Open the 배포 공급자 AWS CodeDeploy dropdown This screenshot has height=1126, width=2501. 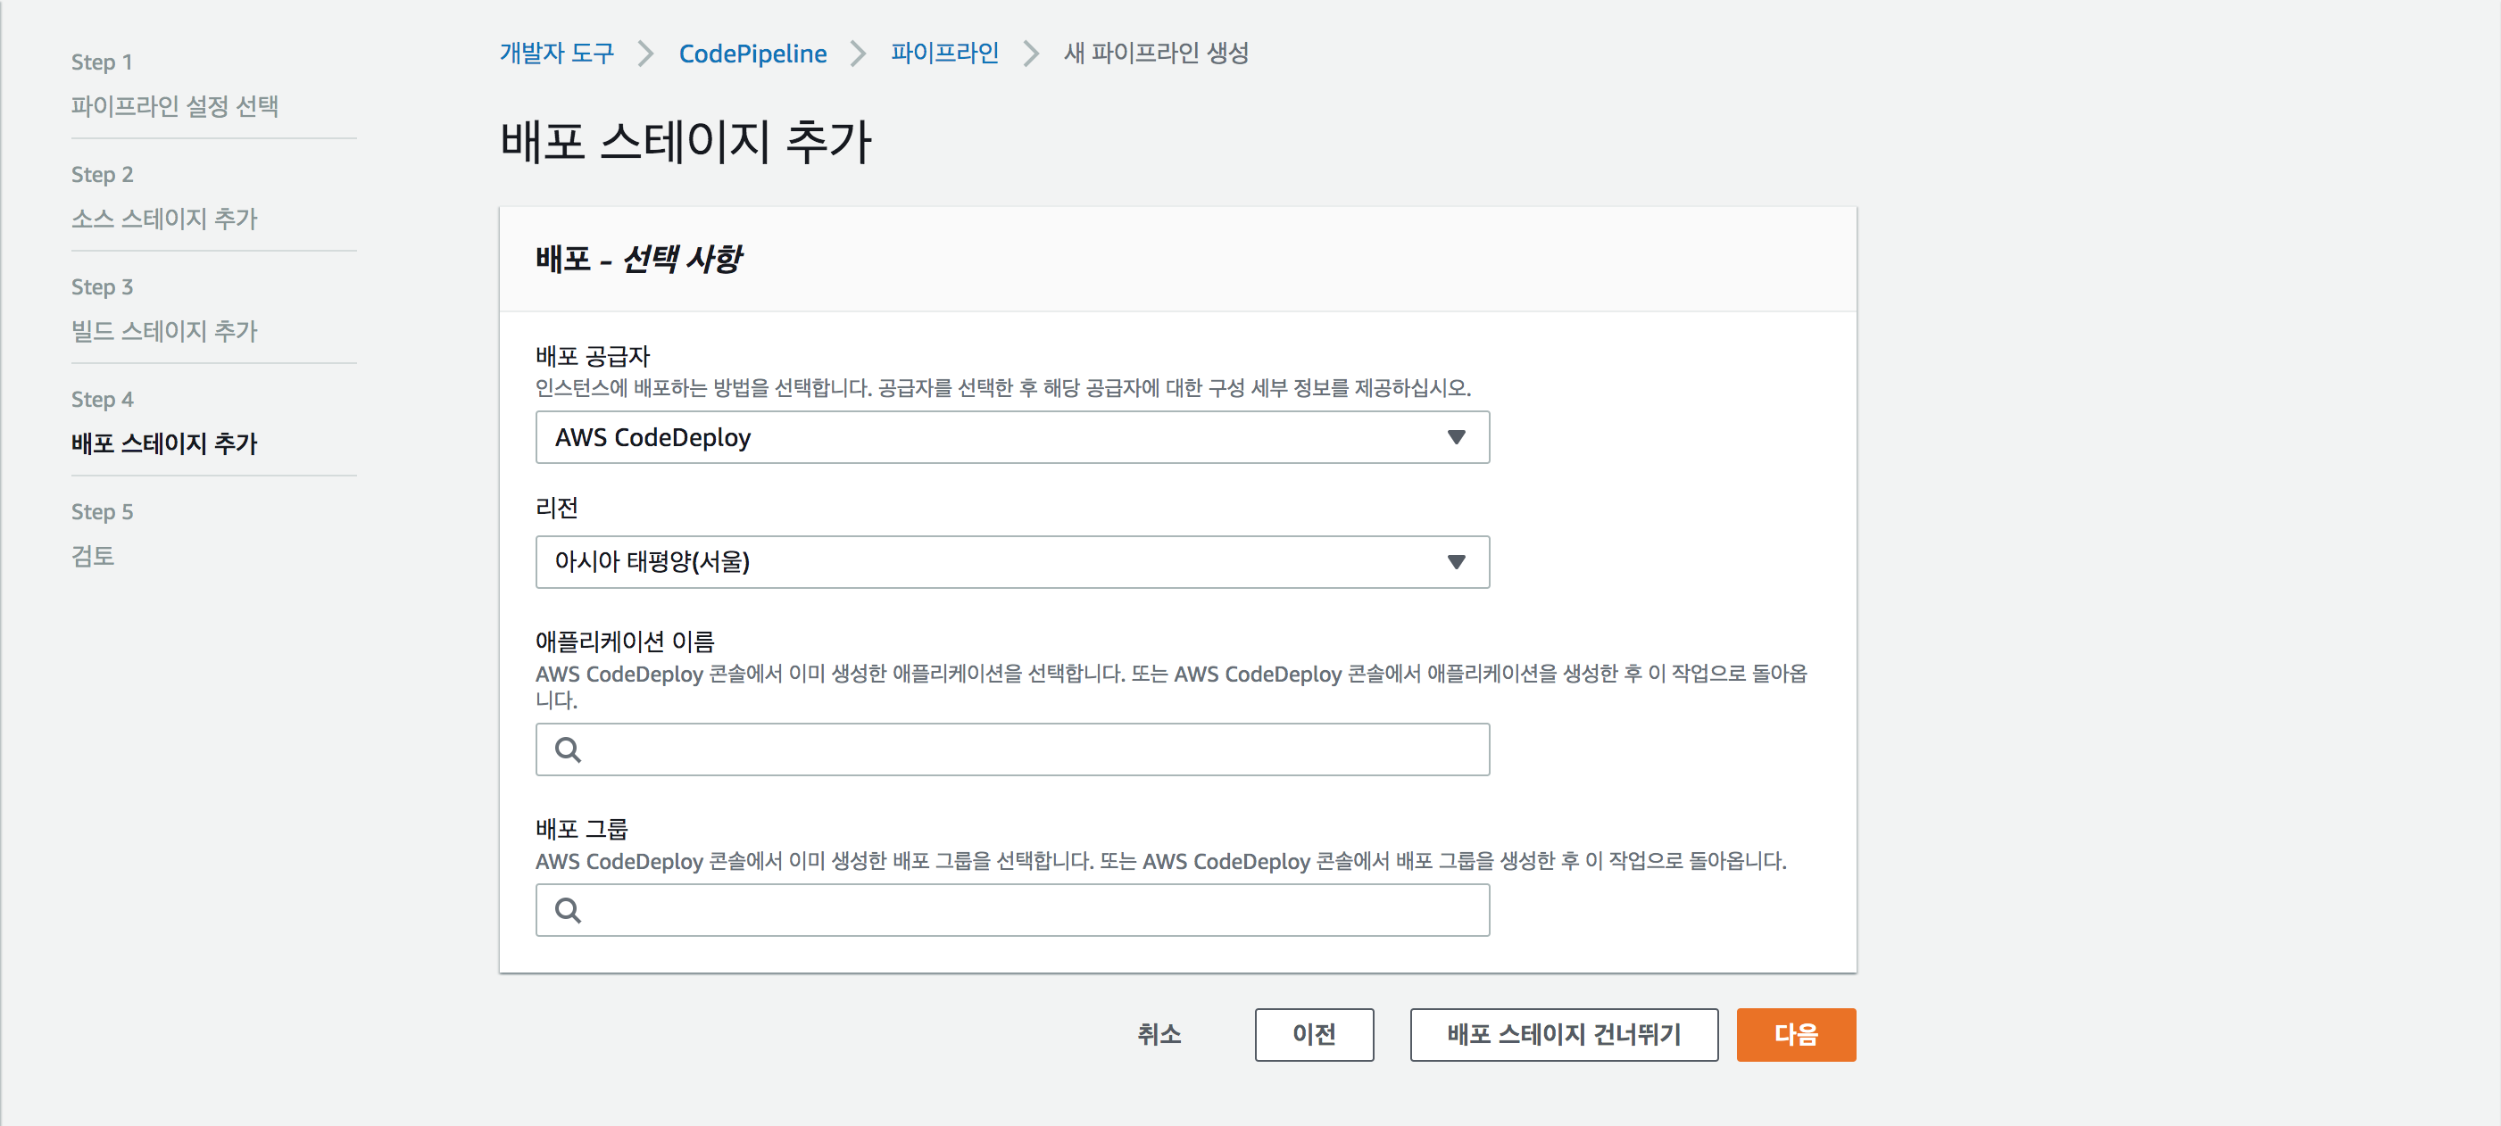point(1011,438)
